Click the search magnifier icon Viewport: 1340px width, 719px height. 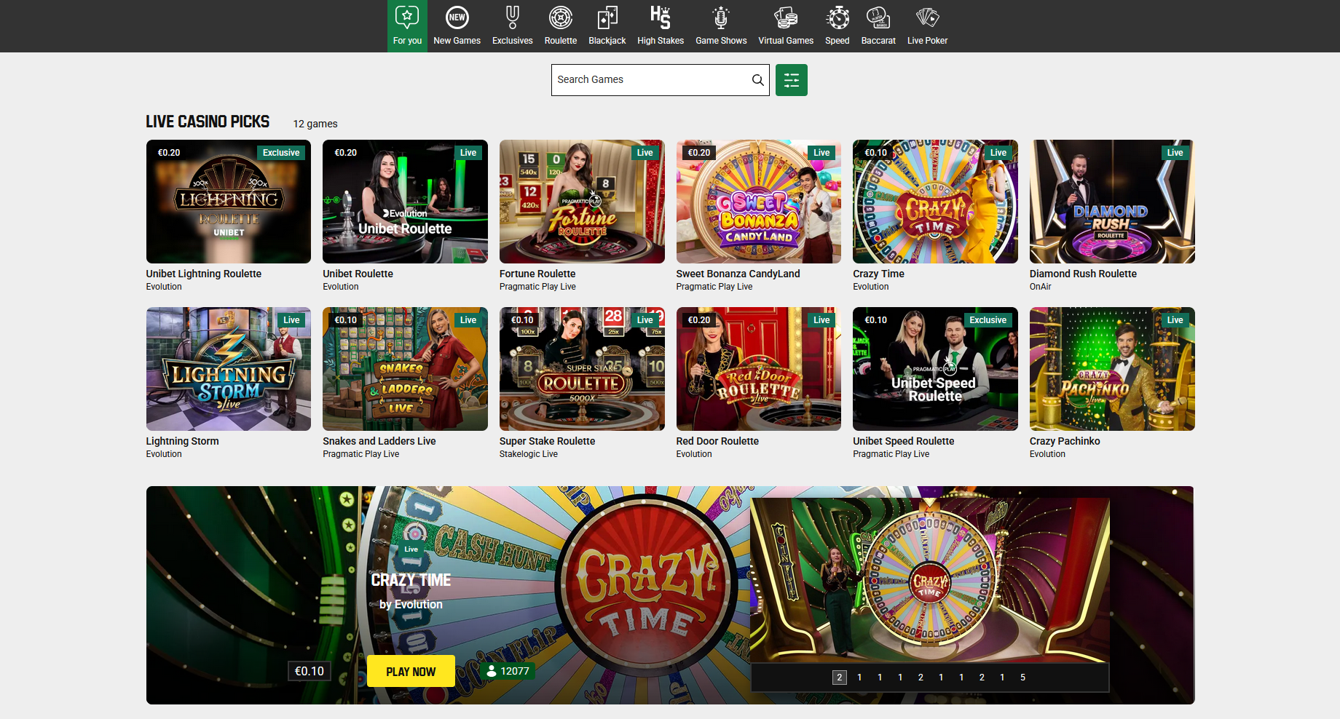(x=757, y=80)
